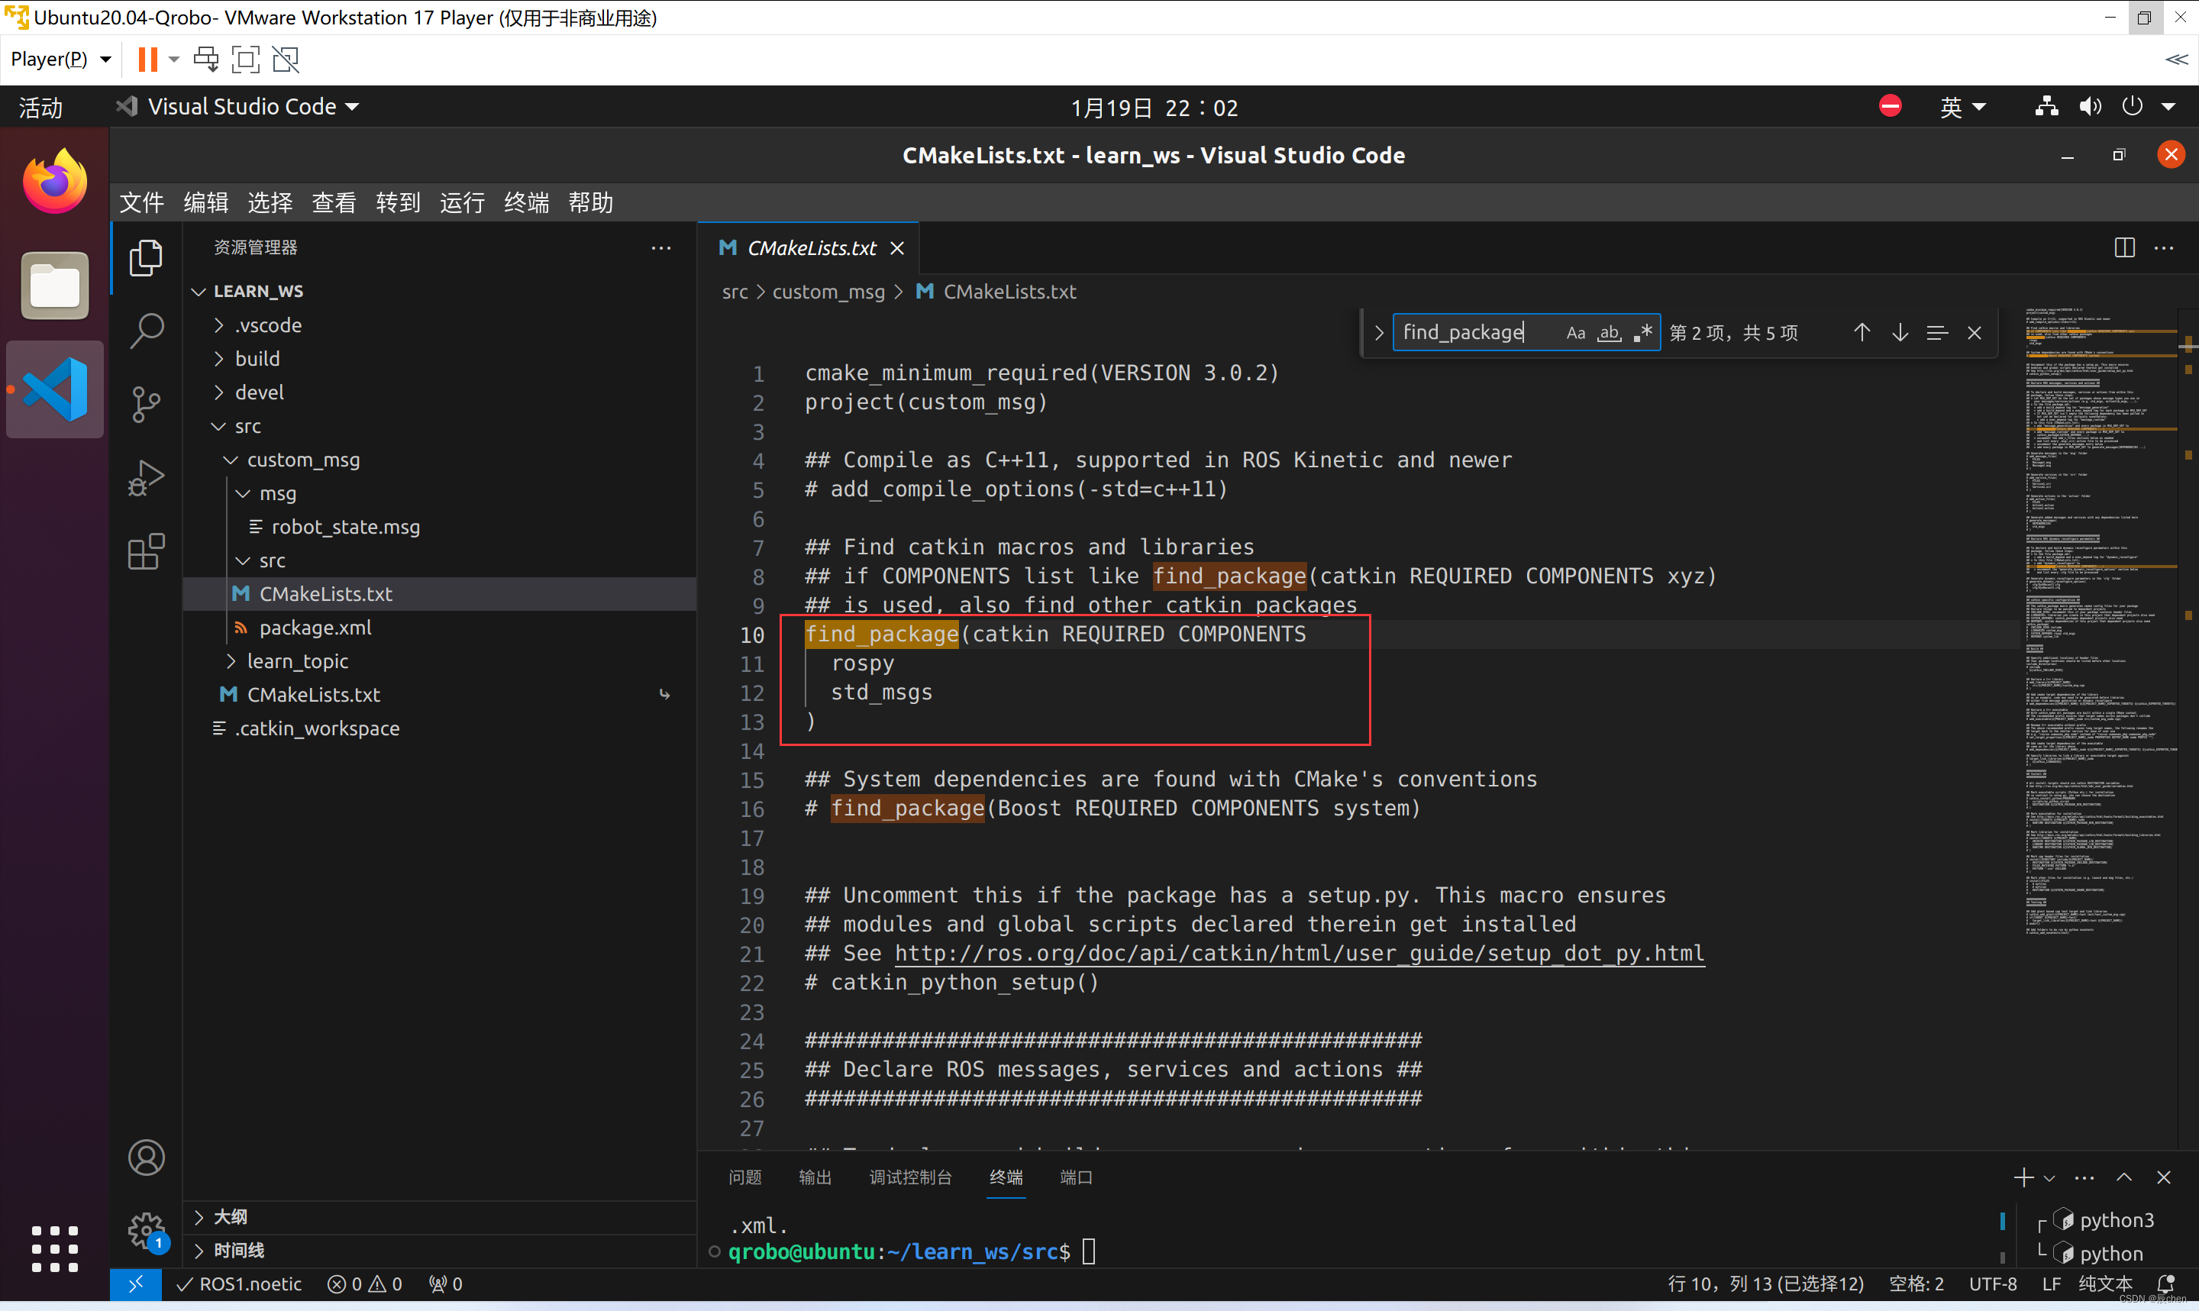2199x1311 pixels.
Task: Open the 编辑 menu
Action: coord(205,202)
